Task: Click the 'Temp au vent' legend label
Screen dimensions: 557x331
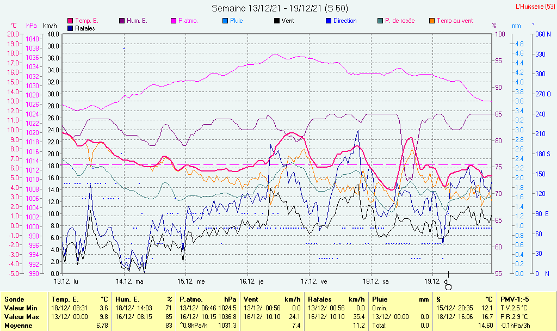Action: point(455,21)
